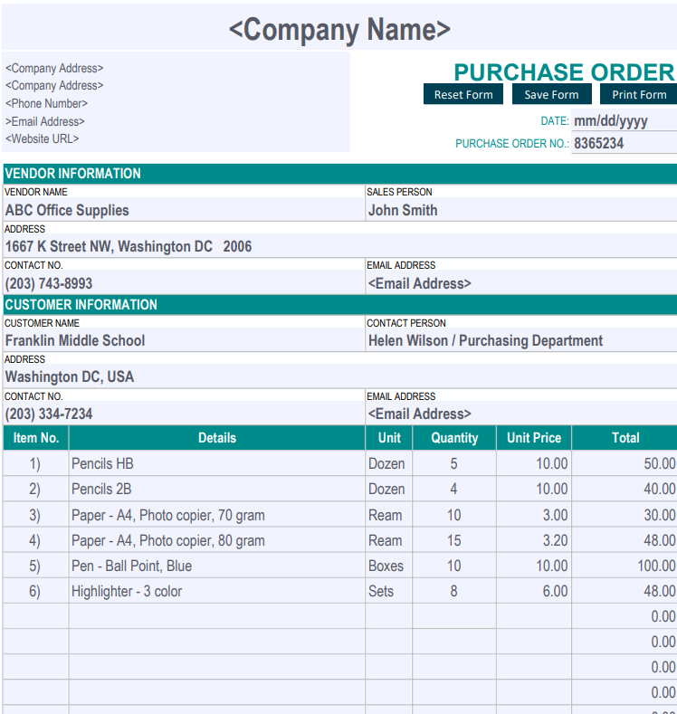
Task: Edit customer address Washington DC, USA
Action: 339,376
